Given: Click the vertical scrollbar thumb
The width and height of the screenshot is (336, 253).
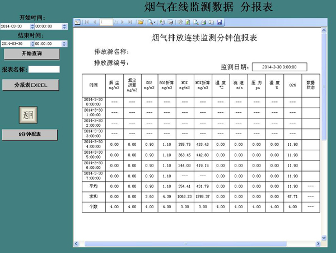Looking at the screenshot, I should 324,86.
